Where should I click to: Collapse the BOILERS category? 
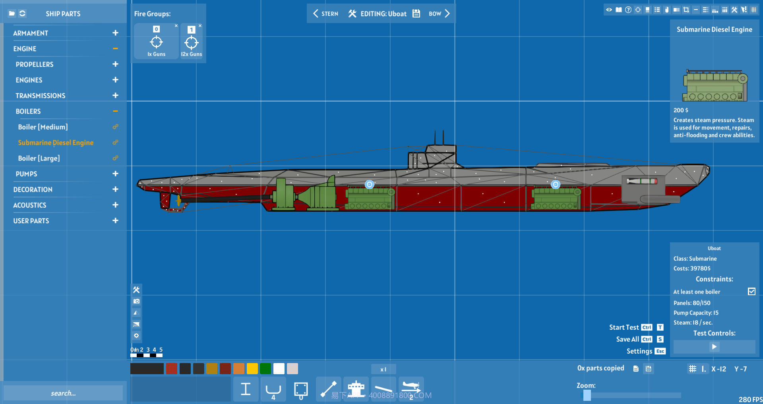[x=115, y=111]
